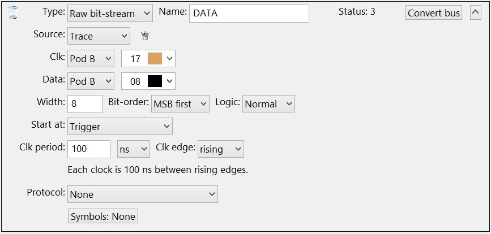Screen dimensions: 491x234
Task: Open the Clk channel 17 dropdown
Action: 148,58
